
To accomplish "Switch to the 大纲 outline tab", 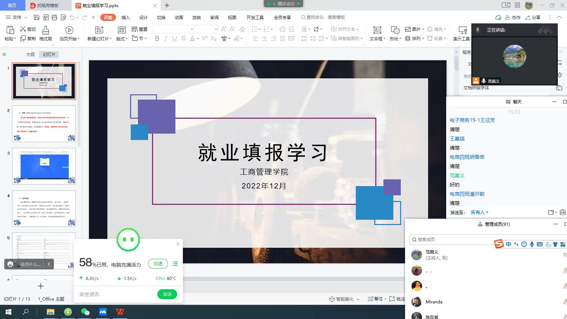I will (x=30, y=54).
